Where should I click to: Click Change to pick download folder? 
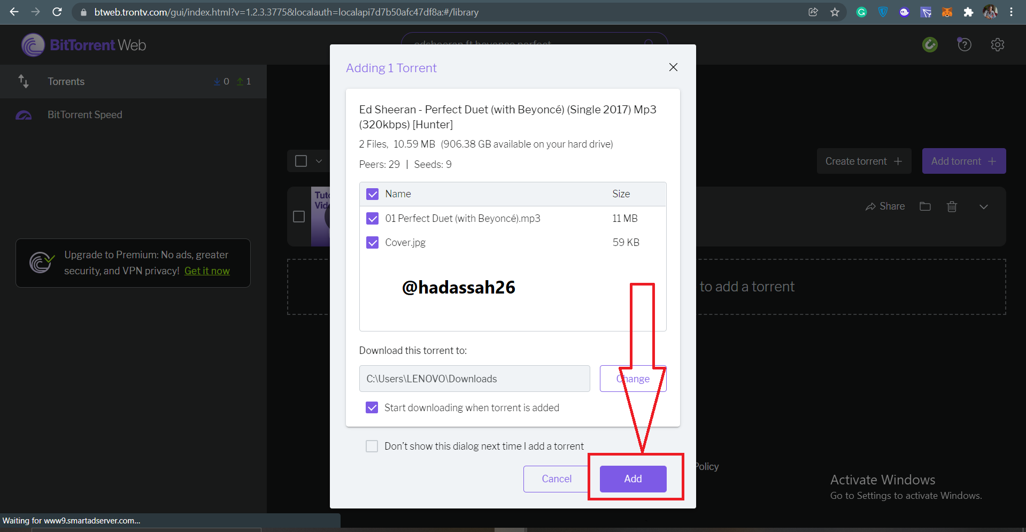tap(633, 379)
